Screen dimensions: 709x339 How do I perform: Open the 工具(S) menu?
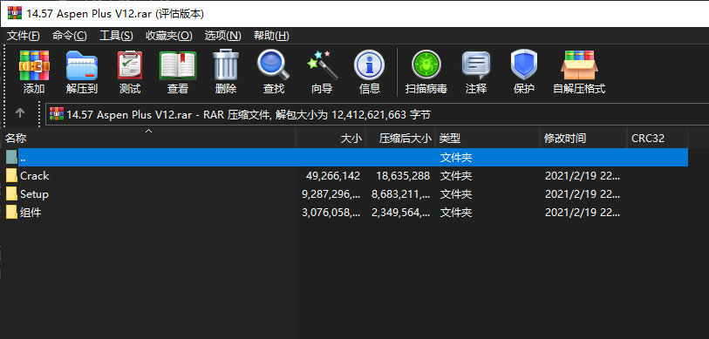[x=116, y=36]
